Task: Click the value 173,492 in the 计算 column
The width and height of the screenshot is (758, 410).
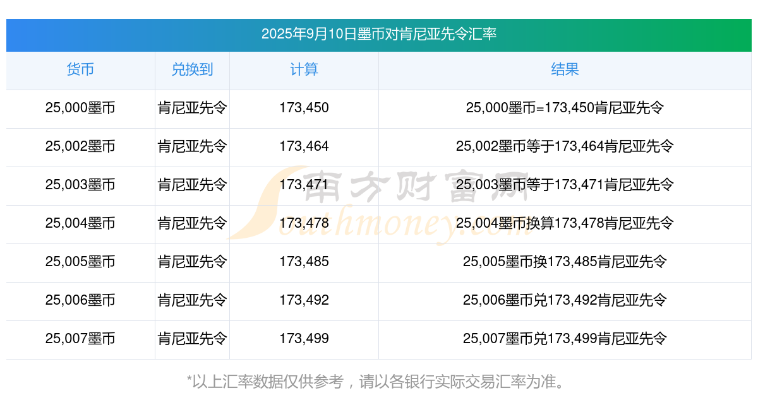Action: click(x=304, y=300)
